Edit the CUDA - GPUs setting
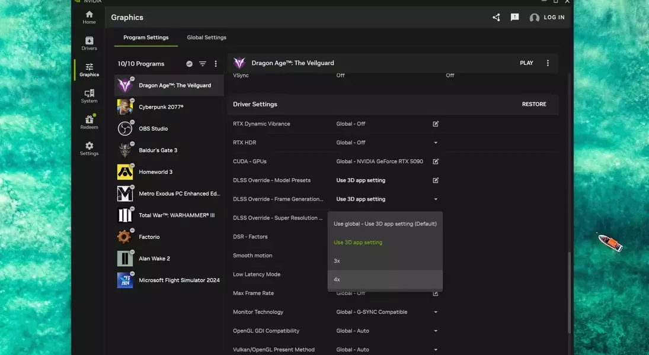This screenshot has height=355, width=649. [x=436, y=162]
